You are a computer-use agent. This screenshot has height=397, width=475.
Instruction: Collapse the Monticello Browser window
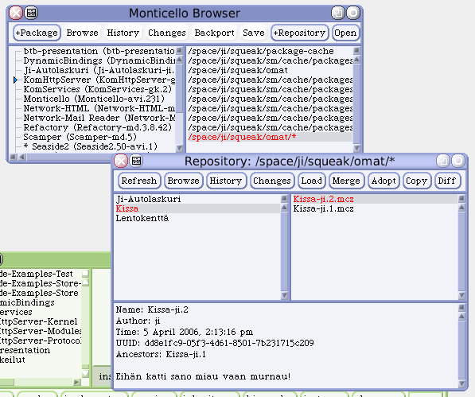pyautogui.click(x=353, y=13)
